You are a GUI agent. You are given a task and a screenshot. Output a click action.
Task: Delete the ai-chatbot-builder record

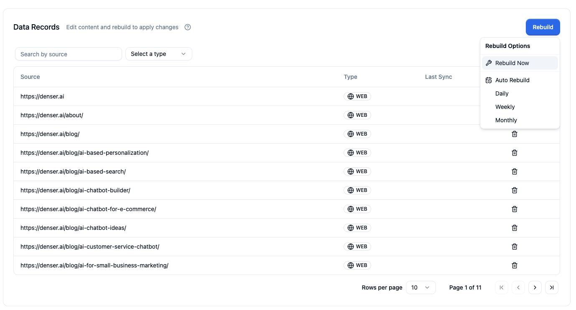coord(515,190)
